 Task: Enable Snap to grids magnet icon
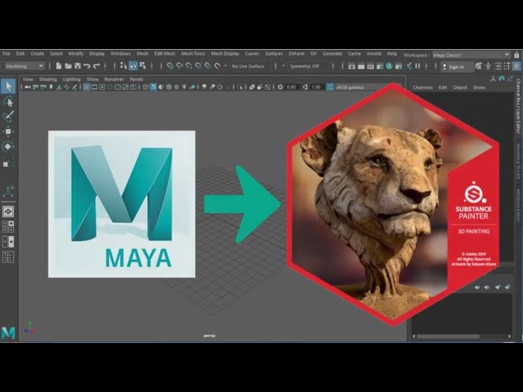pos(170,66)
